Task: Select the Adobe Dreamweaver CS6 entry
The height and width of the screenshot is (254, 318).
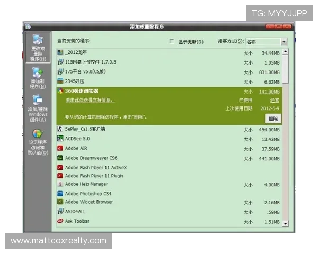Action: coord(169,158)
